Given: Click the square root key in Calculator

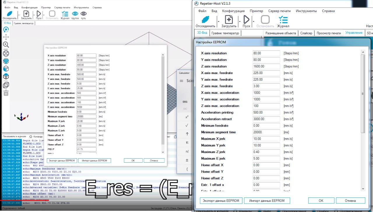Looking at the screenshot, I should tap(187, 125).
